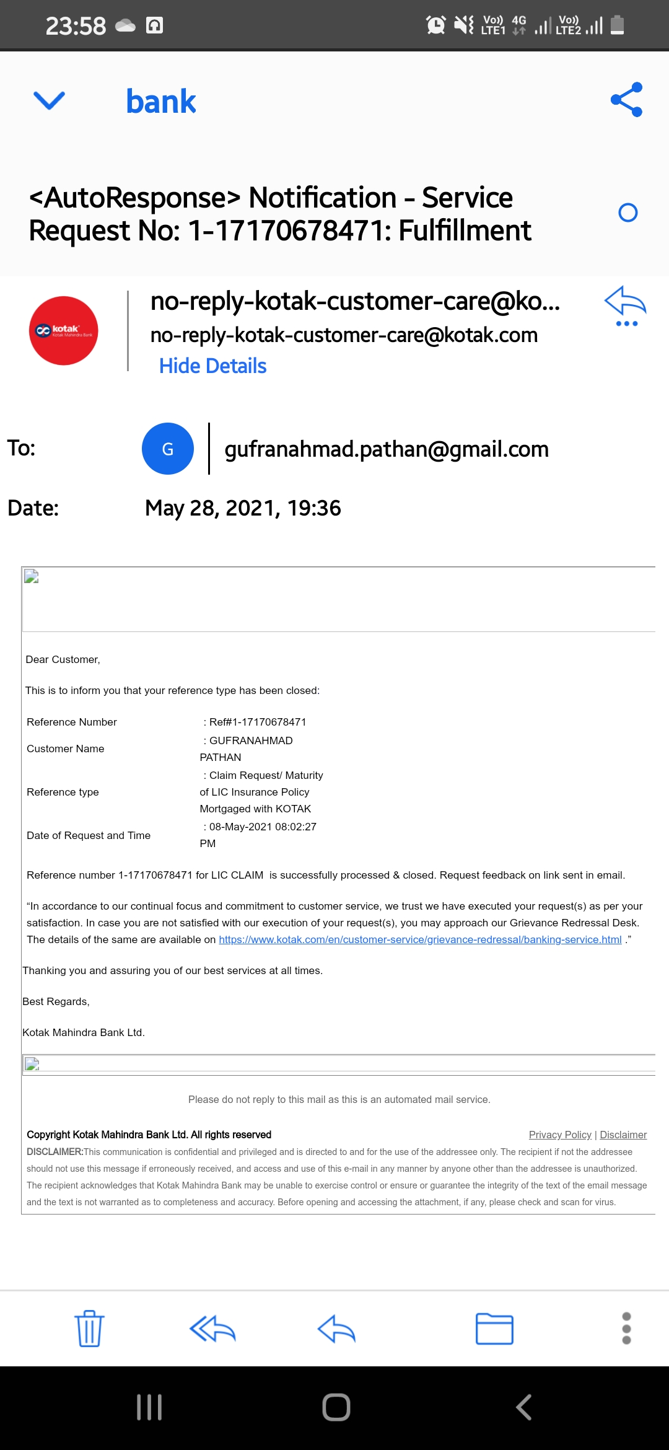This screenshot has width=669, height=1450.
Task: Toggle the unread circle marker
Action: (627, 213)
